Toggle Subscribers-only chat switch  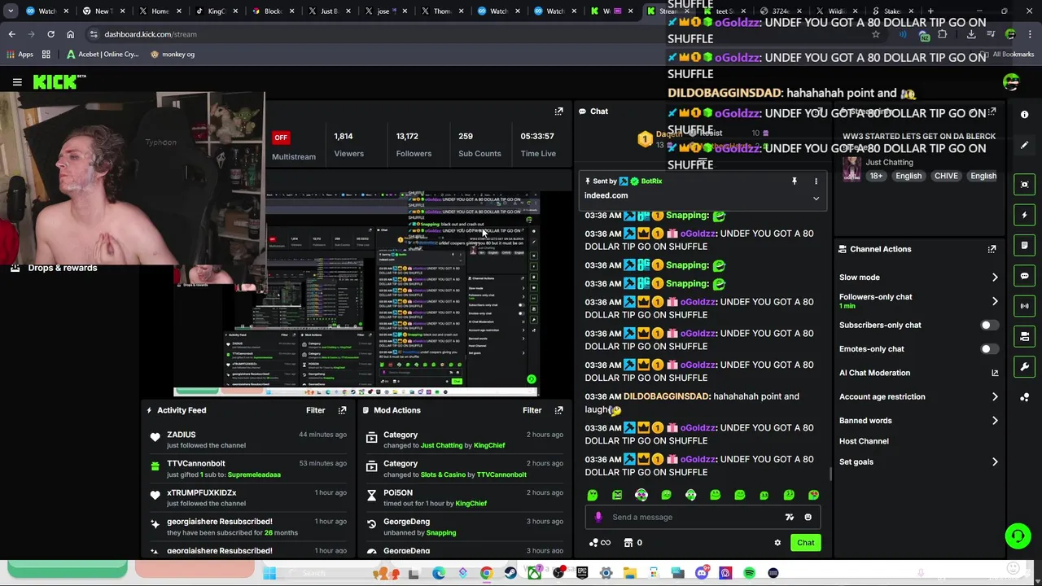[x=989, y=326]
